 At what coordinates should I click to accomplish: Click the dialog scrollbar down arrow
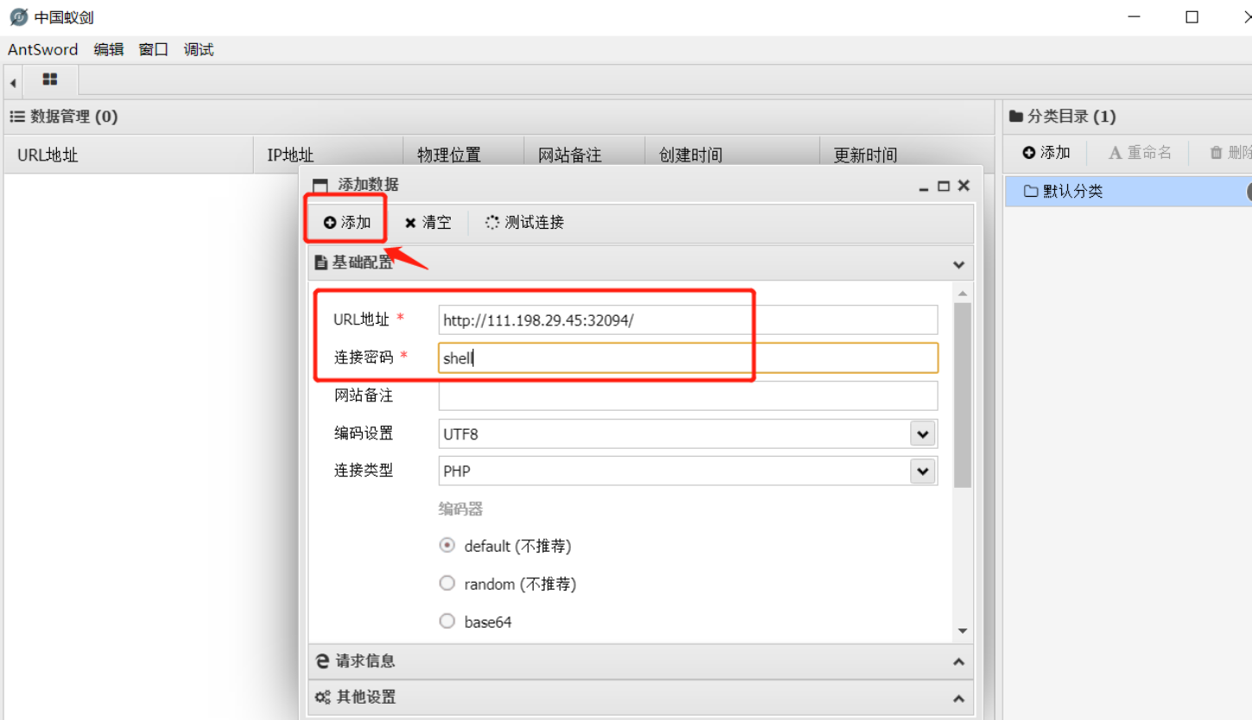(x=963, y=631)
